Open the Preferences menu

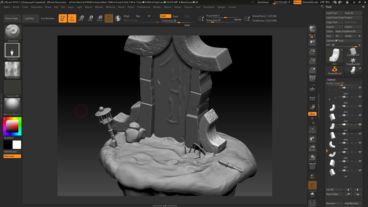coord(144,7)
